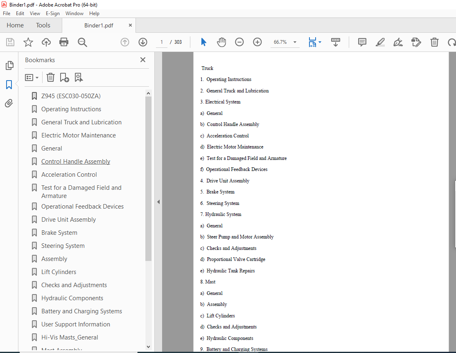
Task: Click the Zoom in plus icon
Action: [x=257, y=42]
